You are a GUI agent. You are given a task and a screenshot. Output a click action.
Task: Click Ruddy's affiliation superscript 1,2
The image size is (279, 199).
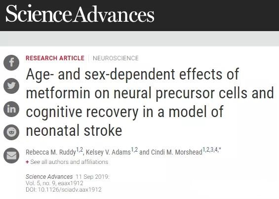coord(80,150)
